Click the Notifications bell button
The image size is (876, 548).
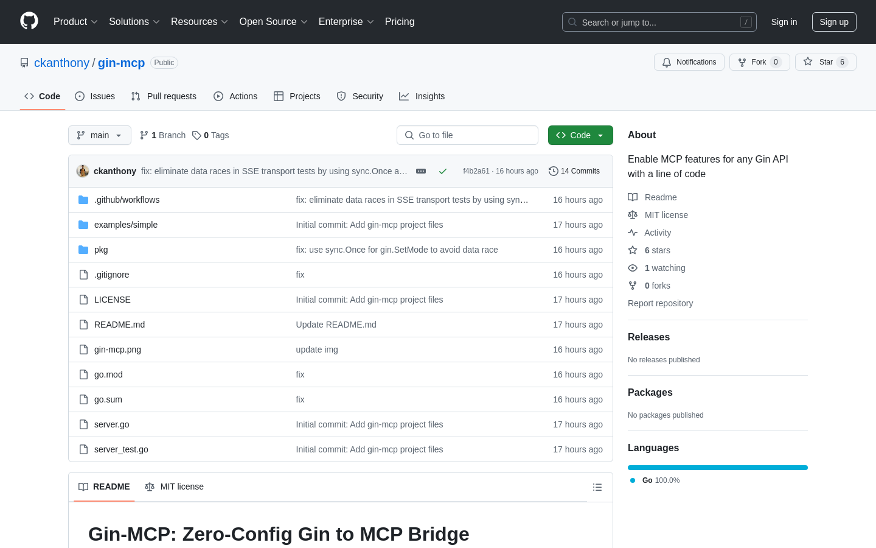pyautogui.click(x=689, y=62)
